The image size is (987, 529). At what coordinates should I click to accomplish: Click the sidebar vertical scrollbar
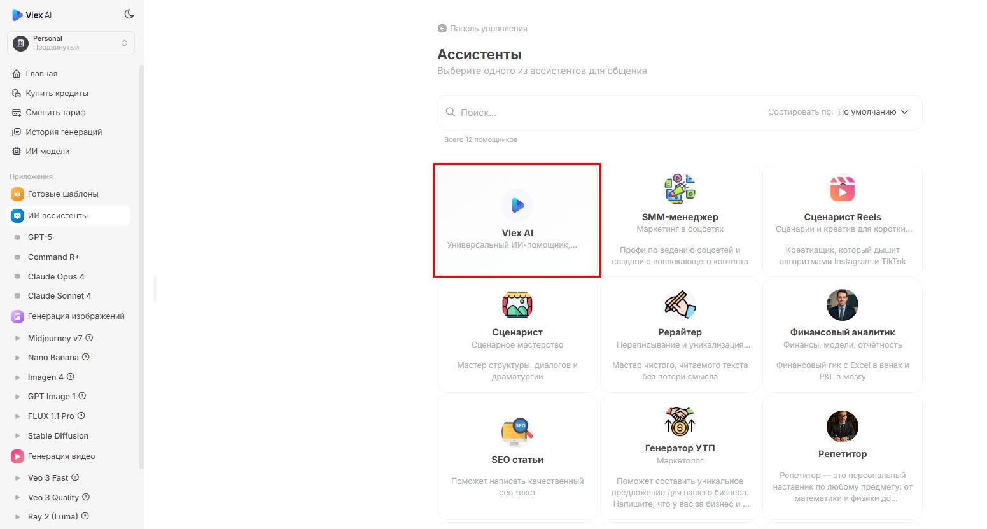[x=141, y=255]
